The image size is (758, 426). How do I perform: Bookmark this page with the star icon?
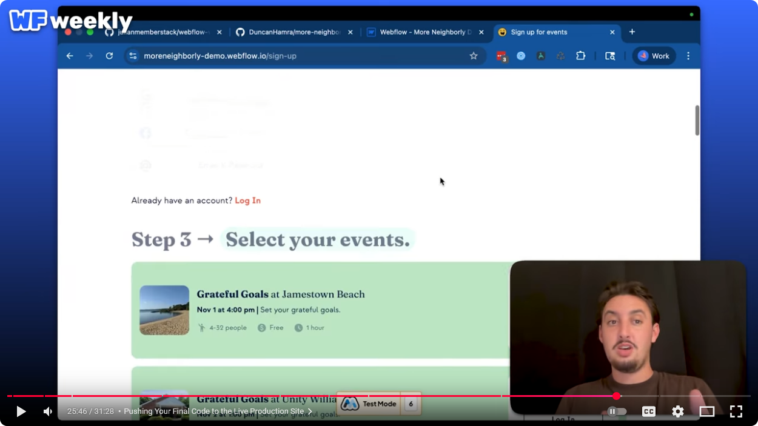click(x=474, y=56)
